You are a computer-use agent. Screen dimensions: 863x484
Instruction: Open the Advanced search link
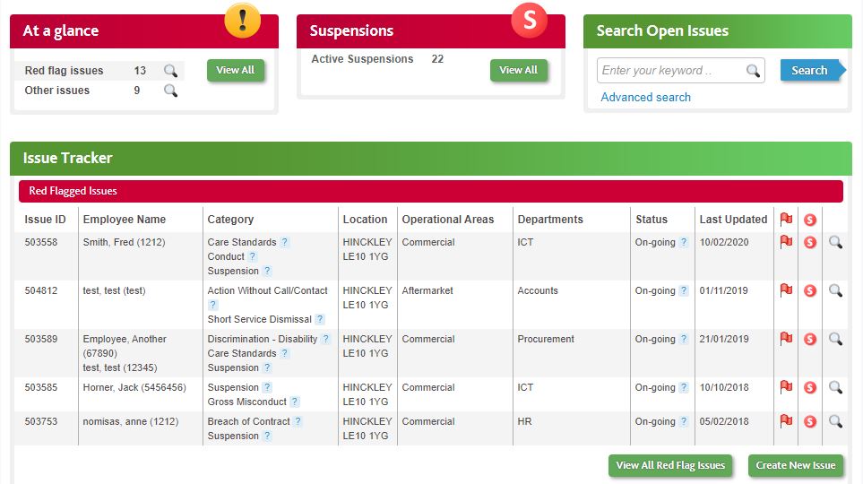point(645,97)
